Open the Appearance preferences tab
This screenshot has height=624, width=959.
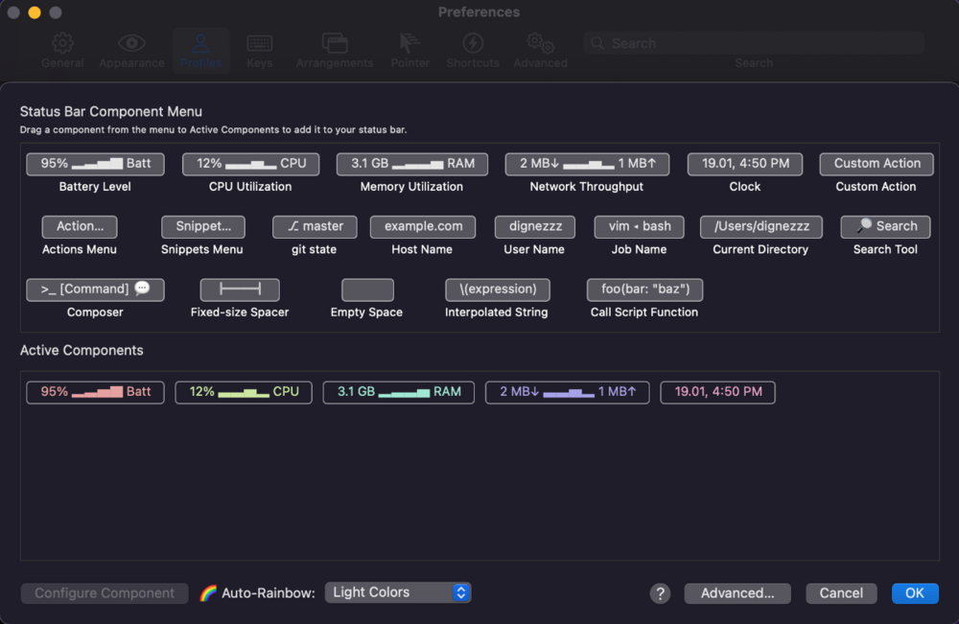pyautogui.click(x=131, y=51)
